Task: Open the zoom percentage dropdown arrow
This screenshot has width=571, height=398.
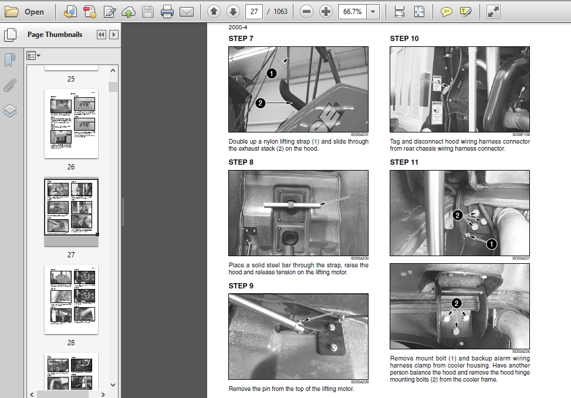Action: tap(373, 12)
